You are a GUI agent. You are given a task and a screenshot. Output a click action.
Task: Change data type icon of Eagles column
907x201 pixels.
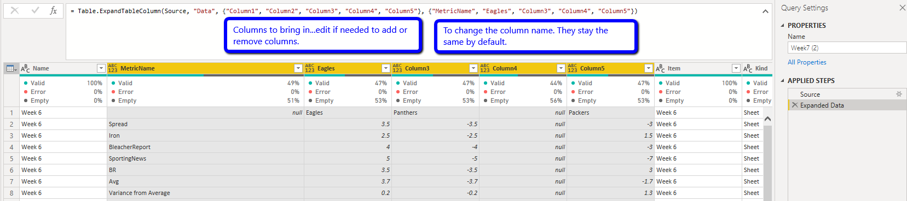(310, 68)
